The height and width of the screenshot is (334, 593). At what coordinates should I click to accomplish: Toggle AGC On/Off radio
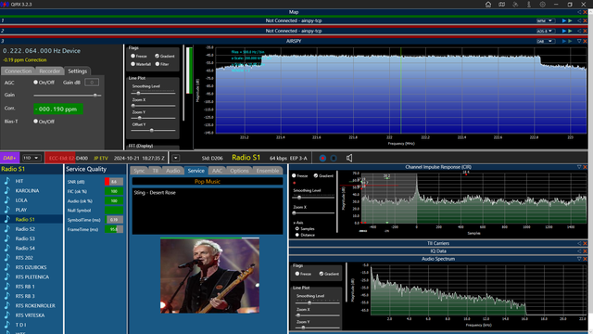[x=35, y=83]
